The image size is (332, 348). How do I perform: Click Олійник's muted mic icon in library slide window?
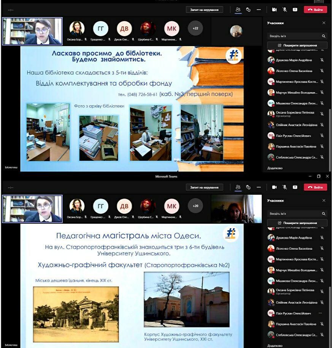coord(322,125)
